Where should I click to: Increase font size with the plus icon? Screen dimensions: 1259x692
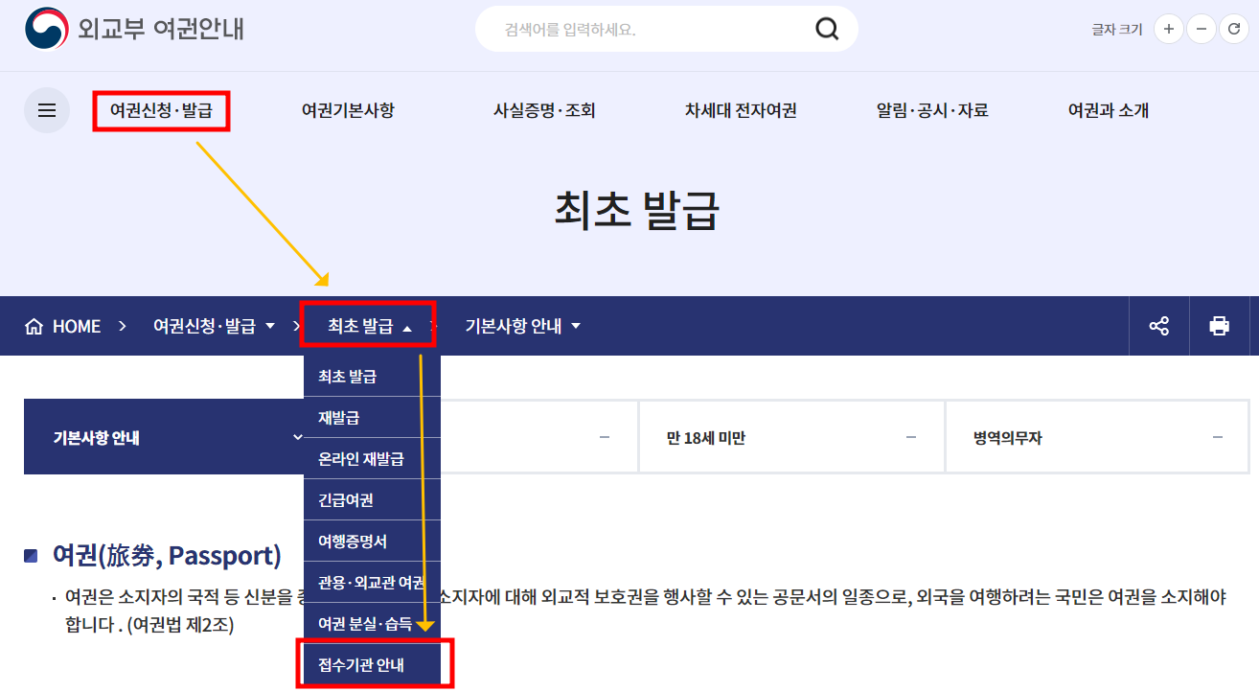[1168, 29]
